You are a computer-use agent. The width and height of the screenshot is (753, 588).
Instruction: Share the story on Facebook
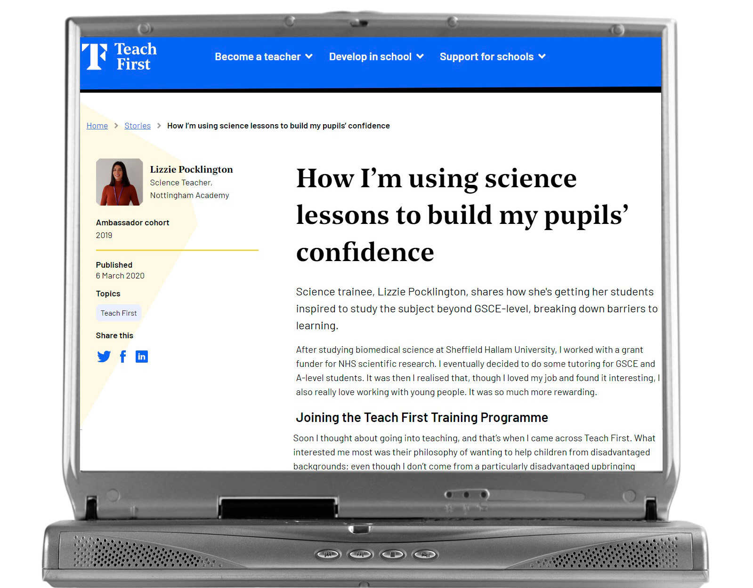tap(123, 357)
